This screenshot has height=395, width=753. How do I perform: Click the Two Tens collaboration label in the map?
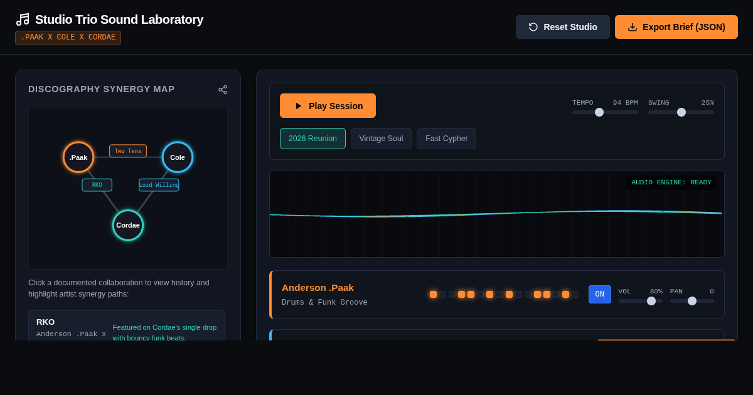coord(128,151)
